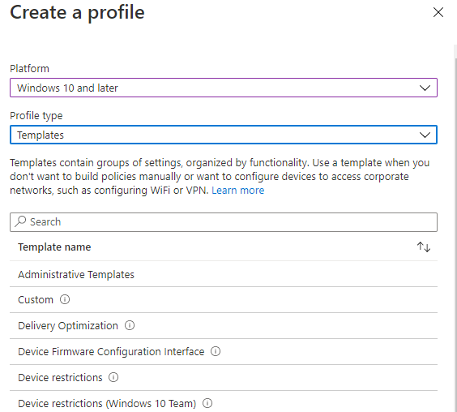The width and height of the screenshot is (457, 412).
Task: Close the Create a profile pane
Action: 438,12
